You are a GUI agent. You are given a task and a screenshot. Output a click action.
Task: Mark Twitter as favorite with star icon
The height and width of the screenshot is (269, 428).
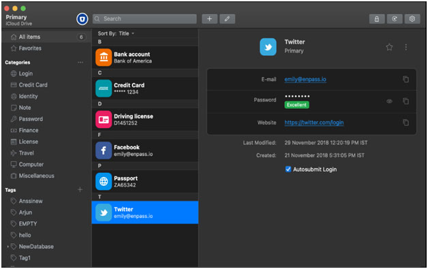[389, 47]
